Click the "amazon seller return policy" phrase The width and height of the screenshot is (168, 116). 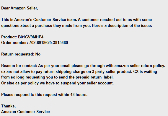point(140,66)
